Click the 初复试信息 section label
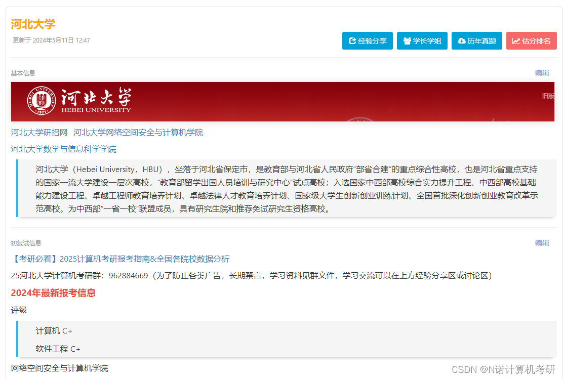This screenshot has width=563, height=379. pyautogui.click(x=26, y=243)
